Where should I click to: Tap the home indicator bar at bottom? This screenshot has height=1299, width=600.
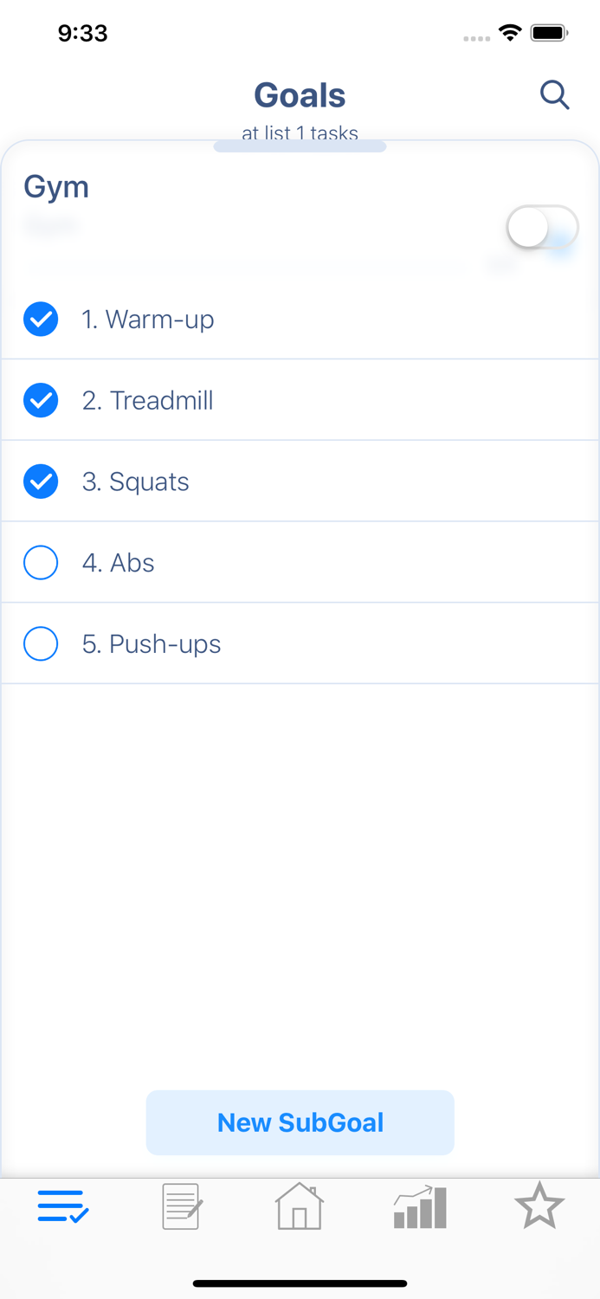click(x=300, y=1282)
